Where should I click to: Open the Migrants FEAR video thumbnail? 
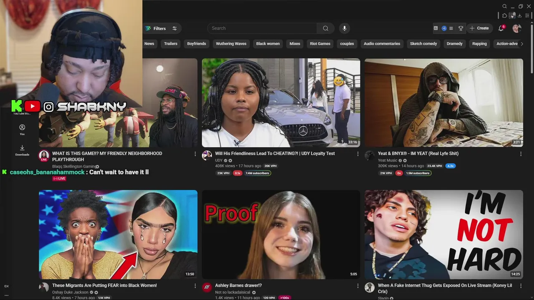click(x=118, y=235)
